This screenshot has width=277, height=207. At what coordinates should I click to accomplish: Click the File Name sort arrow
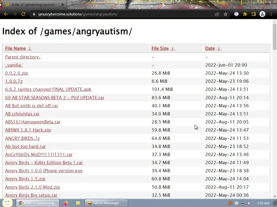[x=30, y=48]
